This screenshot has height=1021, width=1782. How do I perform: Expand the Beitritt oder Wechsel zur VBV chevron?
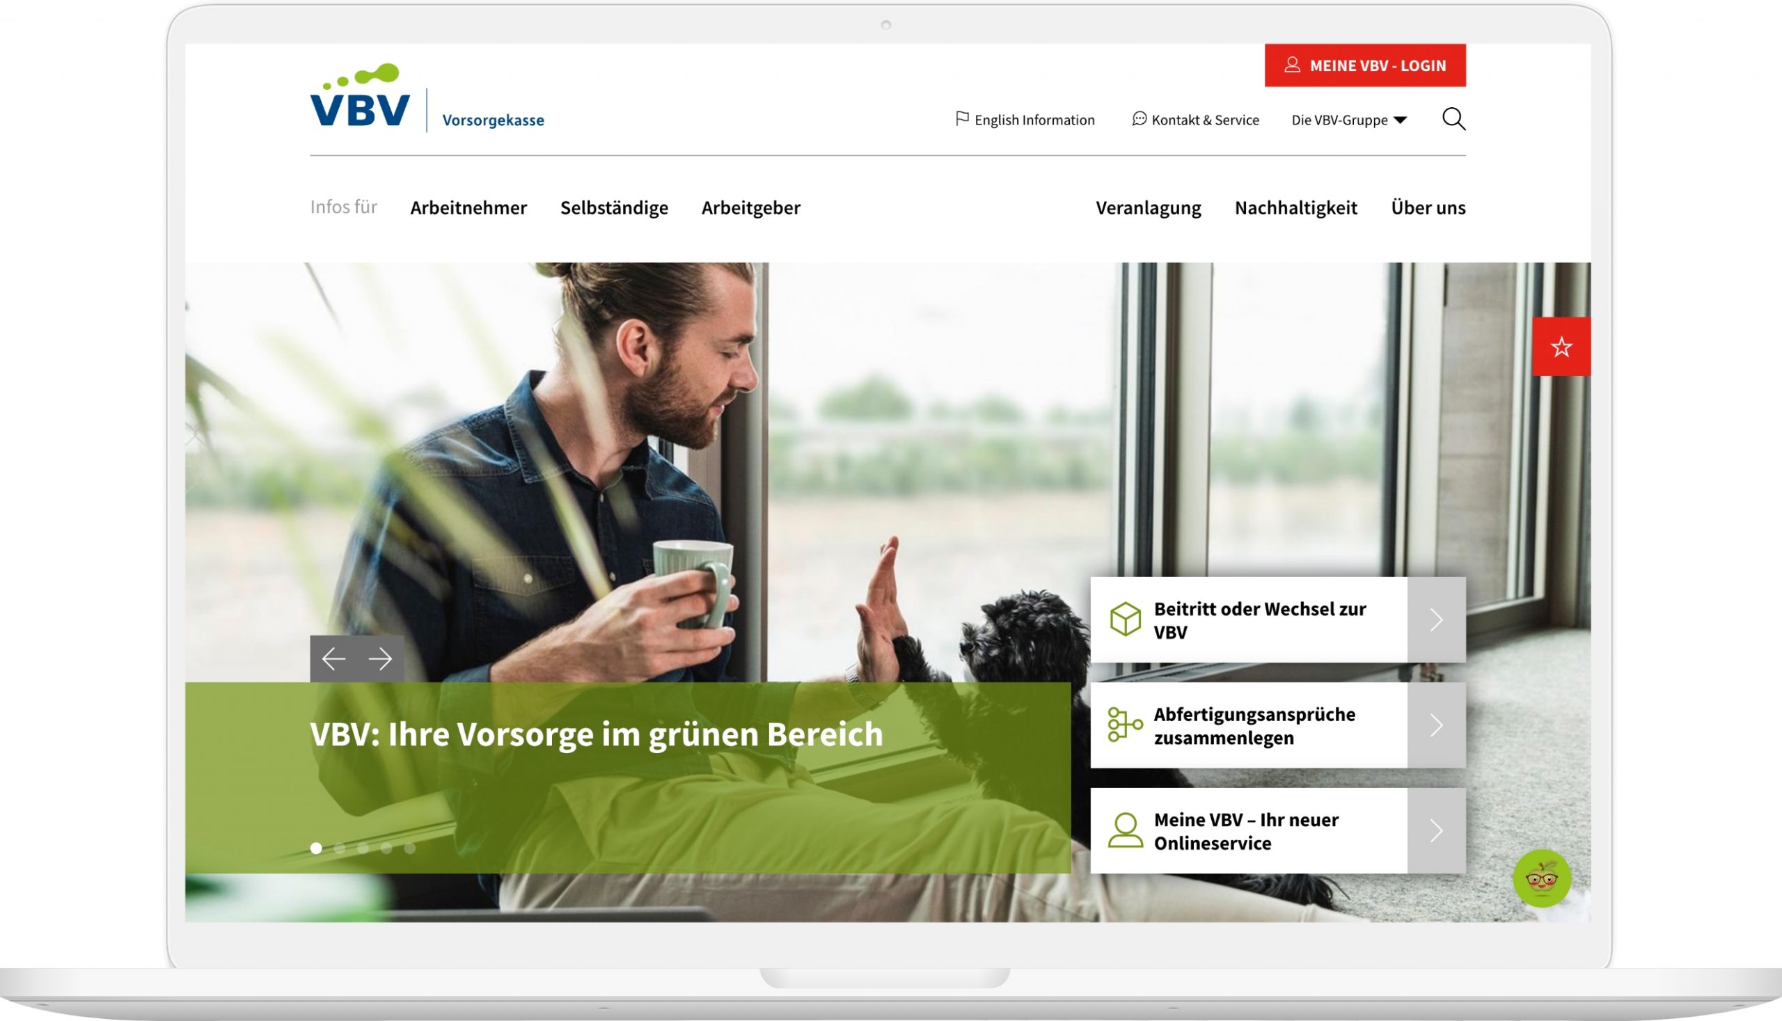coord(1438,619)
